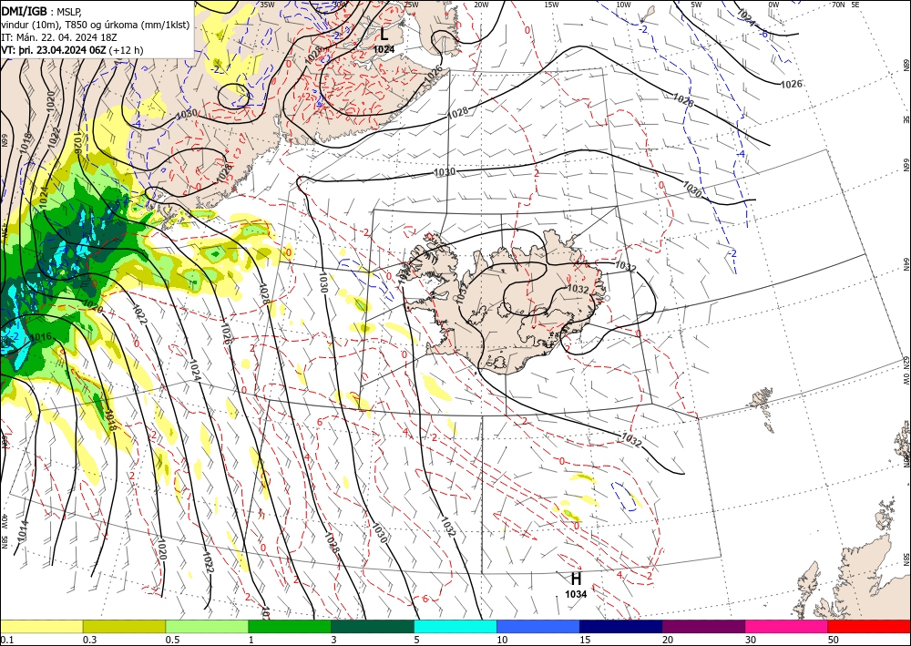Click the purple 20 mm legend color
The height and width of the screenshot is (646, 911).
[703, 627]
